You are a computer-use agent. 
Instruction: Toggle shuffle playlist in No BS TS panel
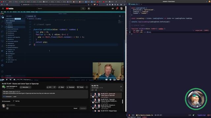[96, 90]
